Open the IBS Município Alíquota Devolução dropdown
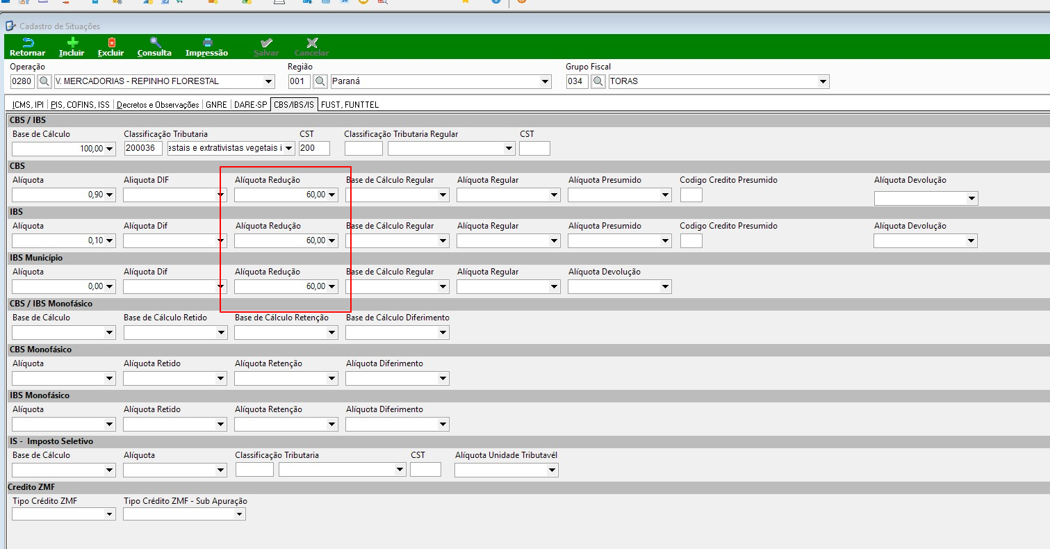Viewport: 1050px width, 549px height. pos(666,286)
